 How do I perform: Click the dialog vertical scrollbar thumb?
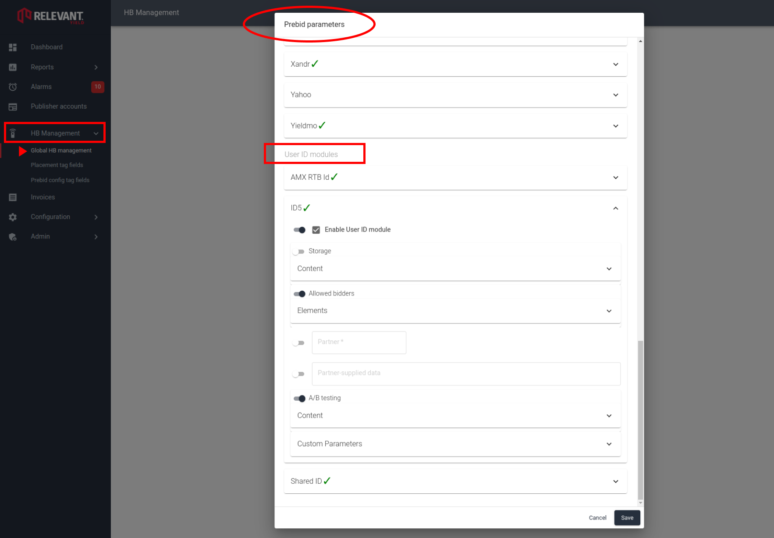[x=640, y=420]
